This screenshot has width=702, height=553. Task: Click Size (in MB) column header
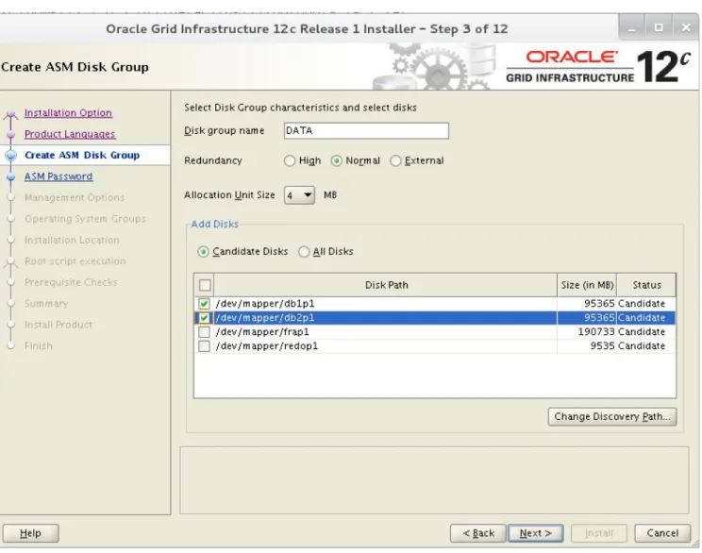tap(587, 285)
